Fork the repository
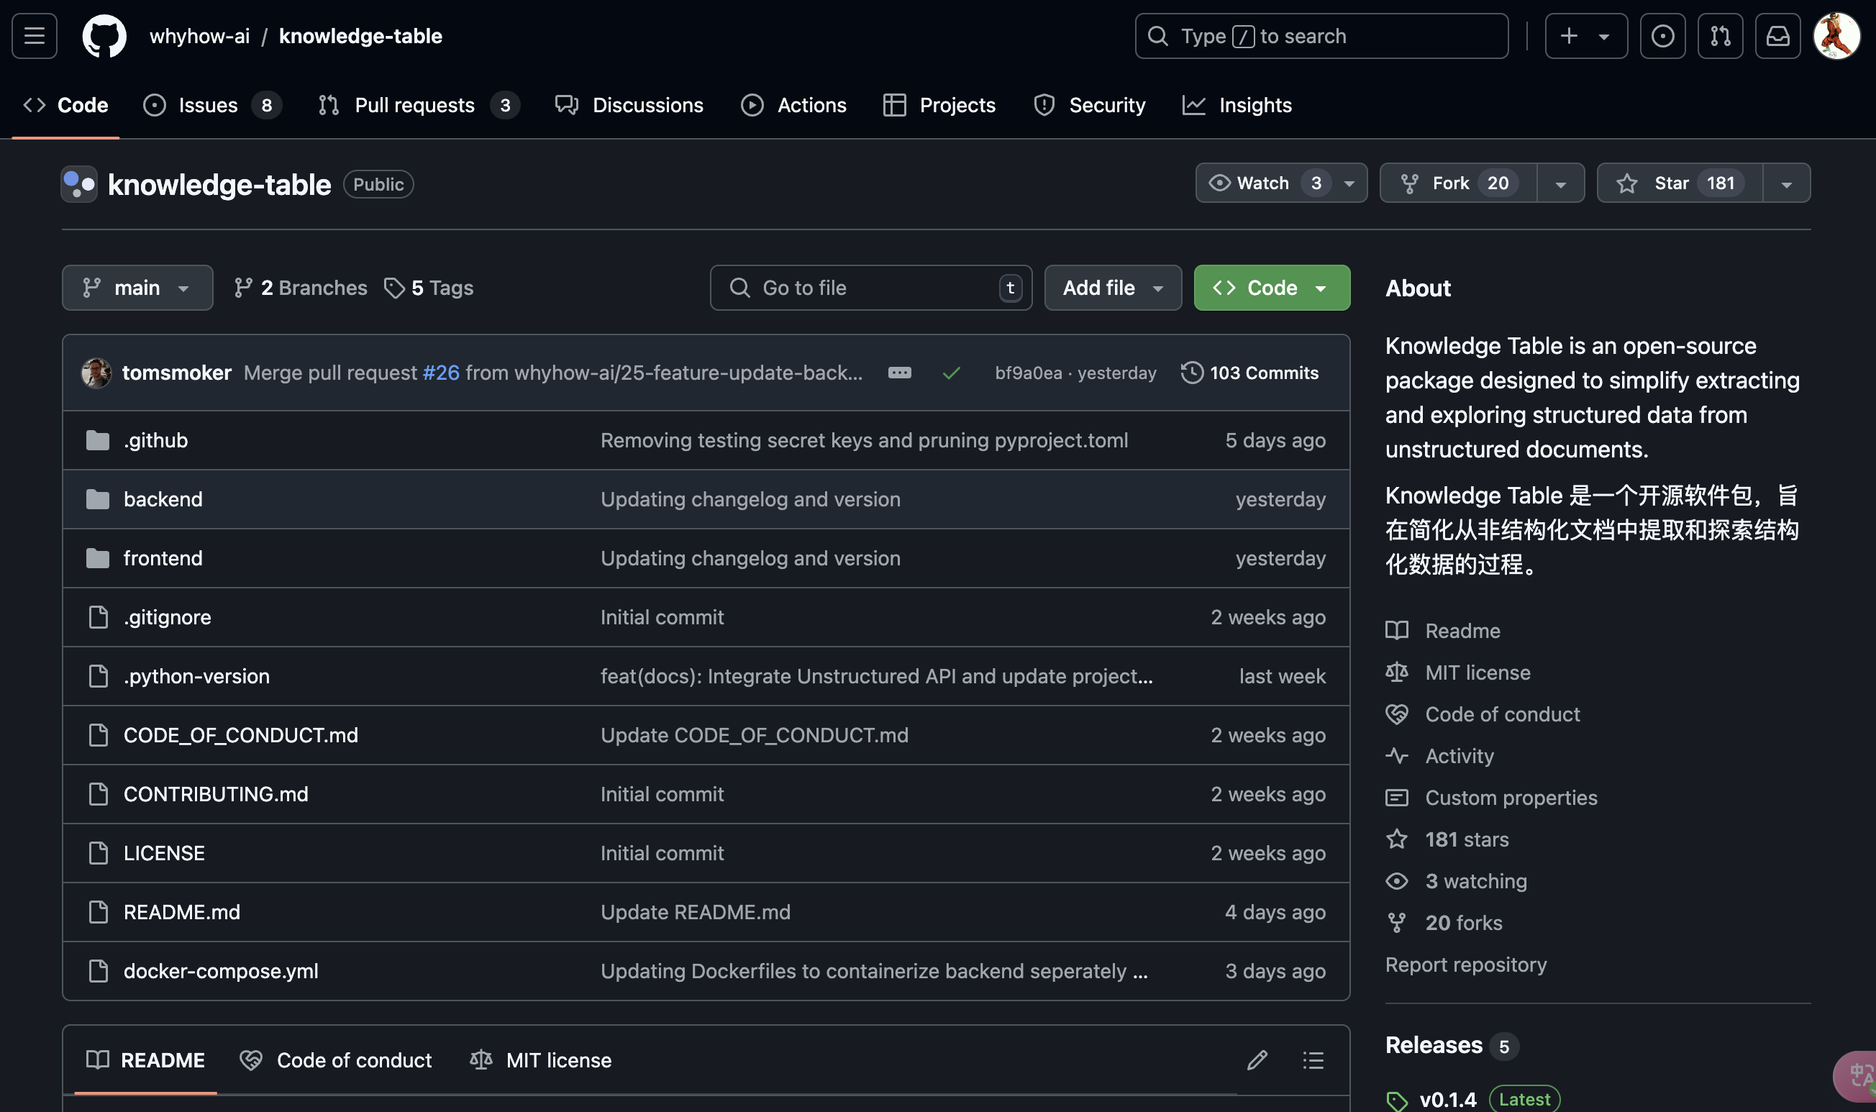The width and height of the screenshot is (1876, 1112). 1459,183
